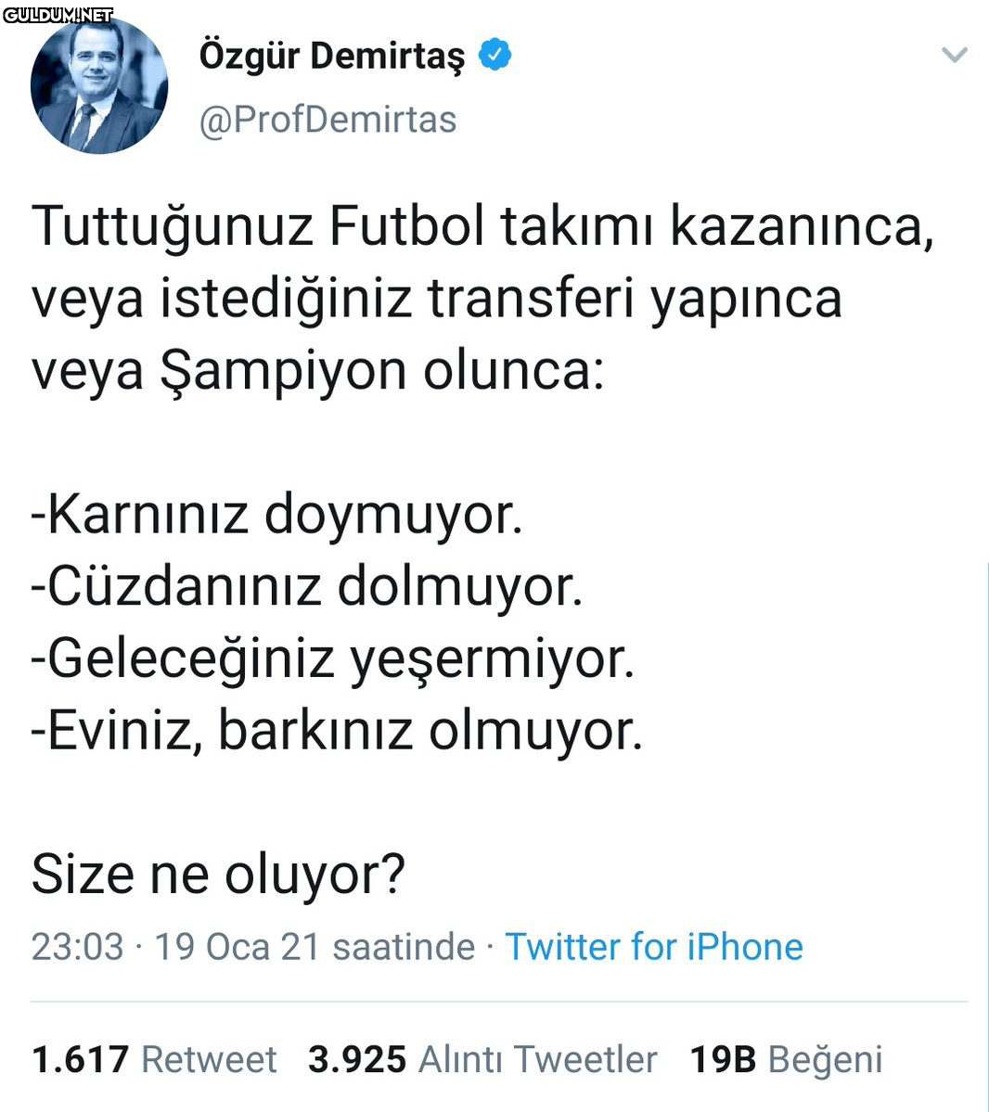This screenshot has height=1112, width=989.
Task: Click the line "veya Şampiyon olunca:"
Action: tap(317, 370)
